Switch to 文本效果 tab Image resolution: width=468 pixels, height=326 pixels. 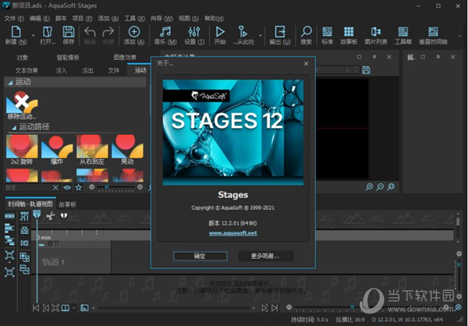click(x=27, y=70)
